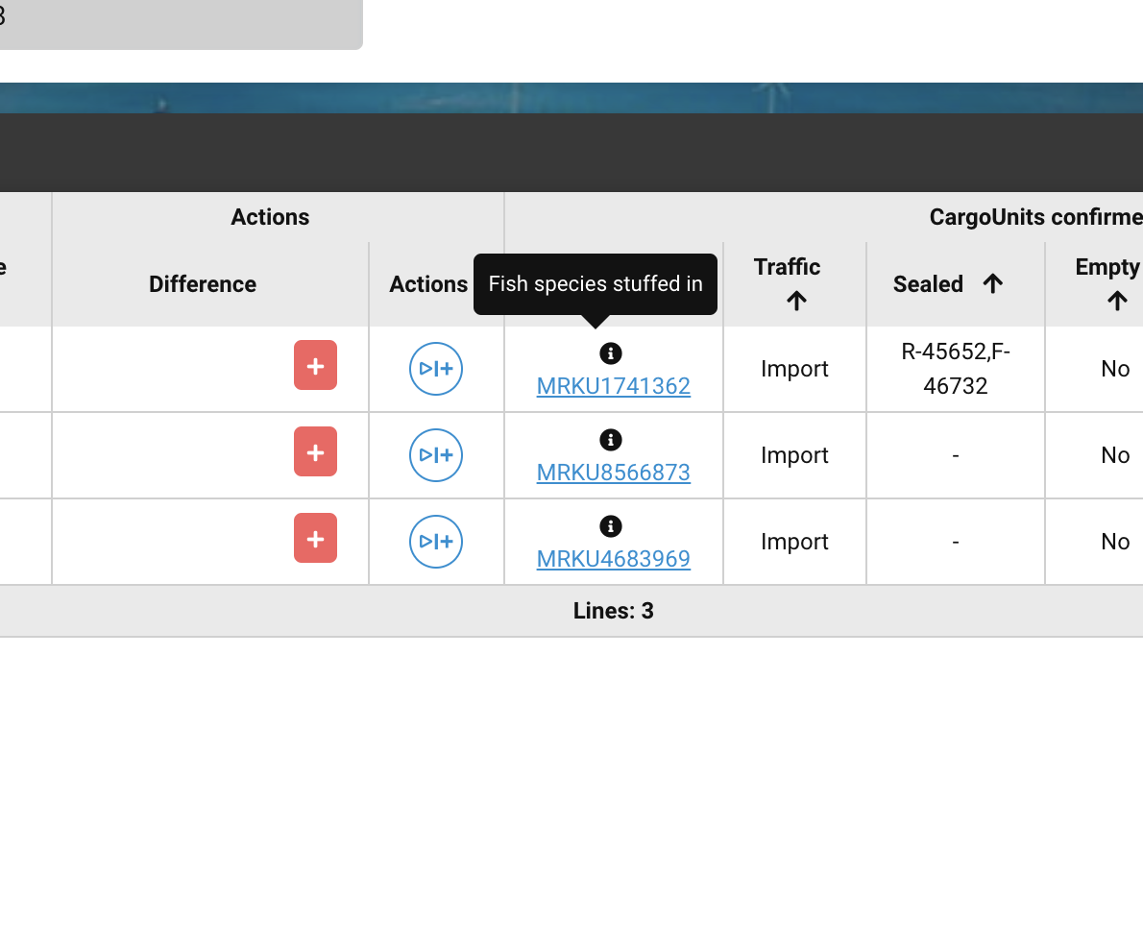Open the MRKU4683969 cargo unit link
The image size is (1143, 947).
(x=613, y=559)
